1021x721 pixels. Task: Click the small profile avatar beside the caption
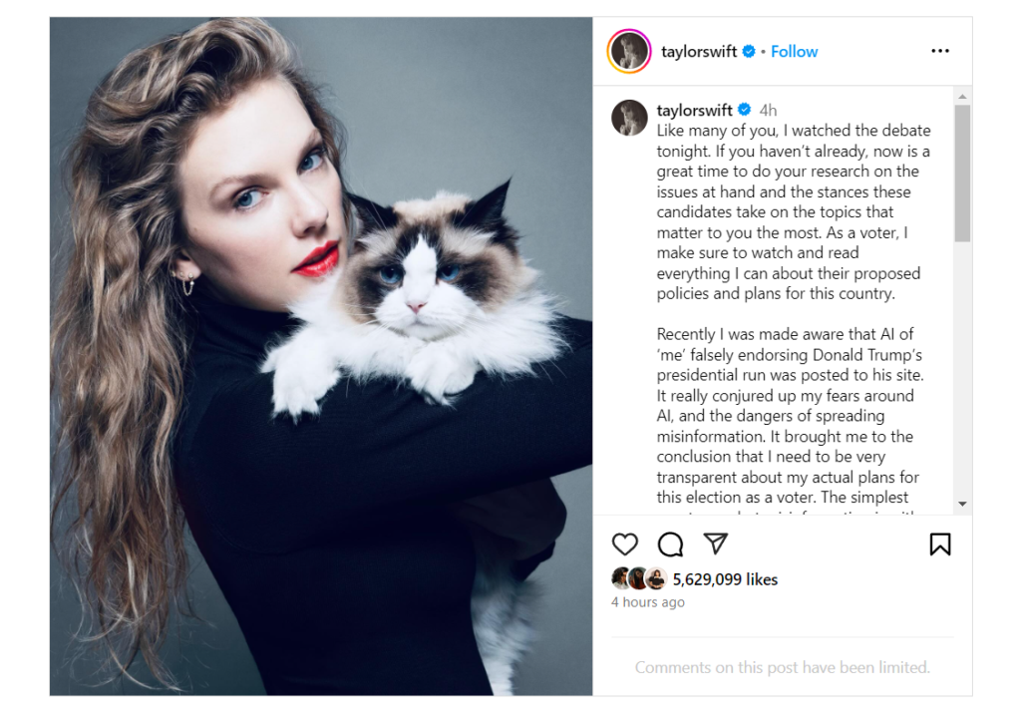629,118
